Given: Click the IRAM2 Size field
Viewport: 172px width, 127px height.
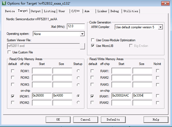Looking at the screenshot, I should (142, 103).
